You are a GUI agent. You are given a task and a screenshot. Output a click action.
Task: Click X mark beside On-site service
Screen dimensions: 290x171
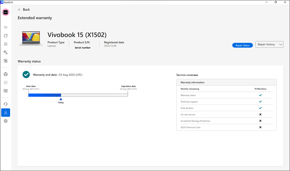coord(260,115)
